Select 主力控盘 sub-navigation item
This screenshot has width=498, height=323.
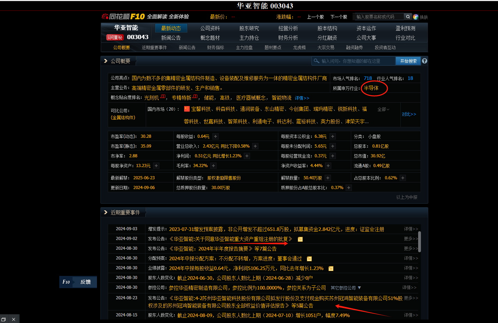coord(244,47)
